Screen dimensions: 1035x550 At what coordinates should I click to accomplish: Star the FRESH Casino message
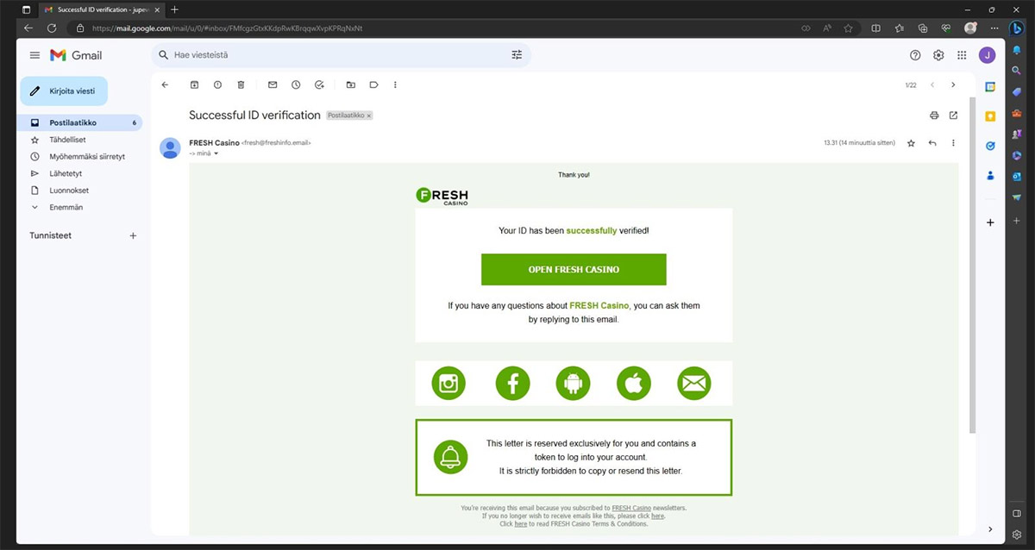point(911,143)
